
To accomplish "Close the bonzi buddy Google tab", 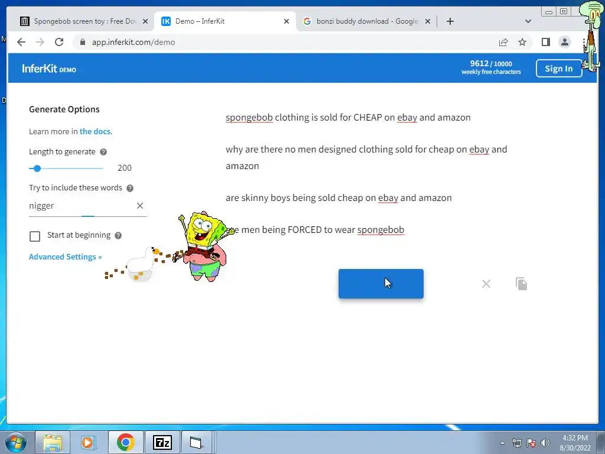I will coord(428,21).
